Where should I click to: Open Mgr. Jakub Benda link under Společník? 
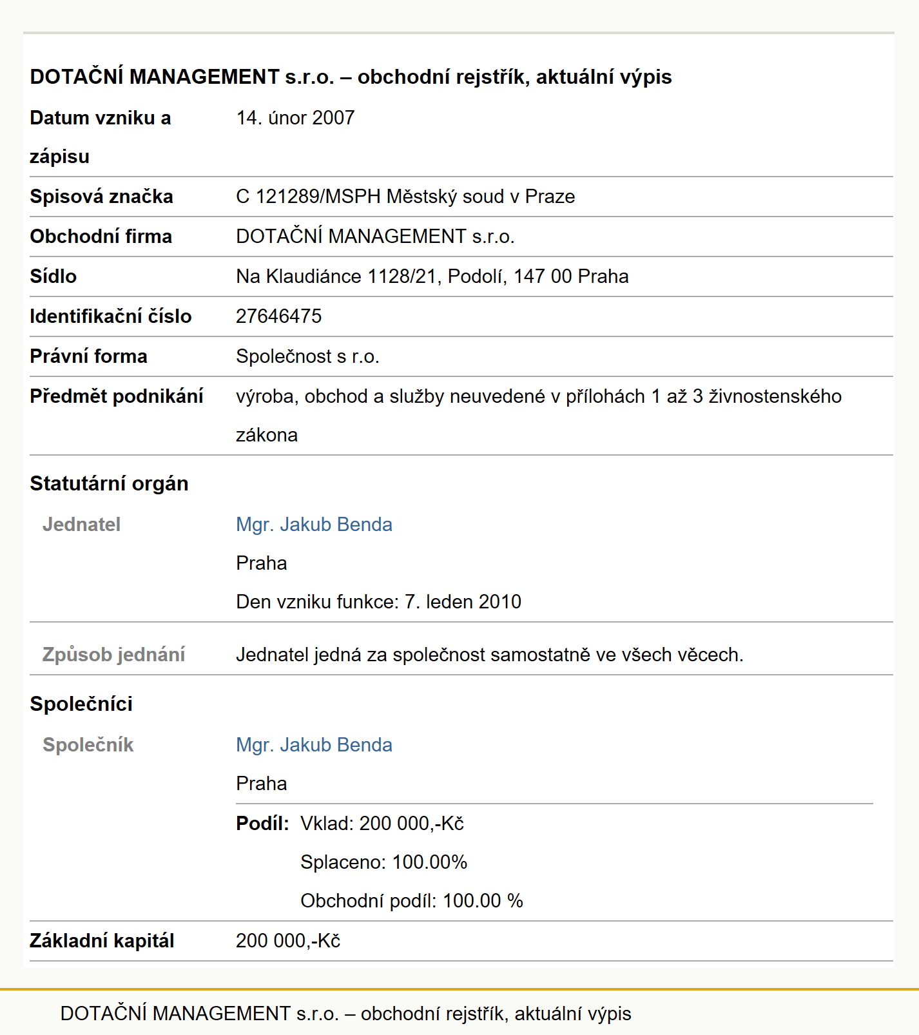pyautogui.click(x=314, y=745)
